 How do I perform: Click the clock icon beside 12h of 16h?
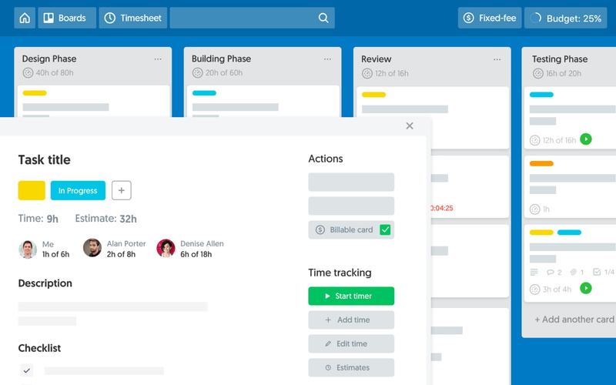[x=534, y=140]
